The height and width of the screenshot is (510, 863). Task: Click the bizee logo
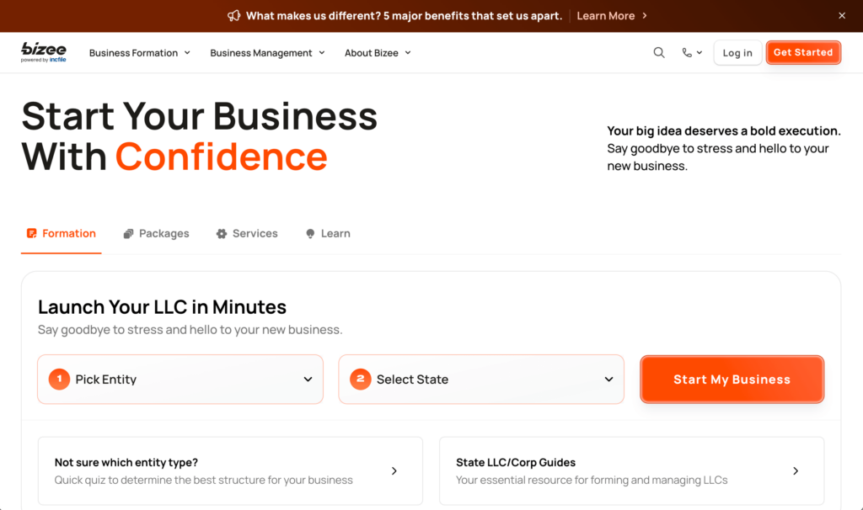(x=43, y=51)
